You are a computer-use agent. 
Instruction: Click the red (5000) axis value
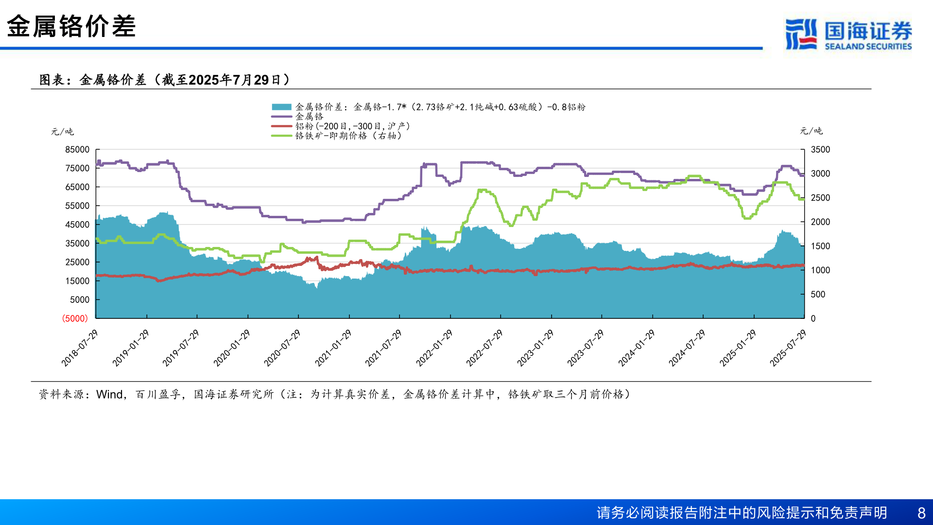click(74, 318)
